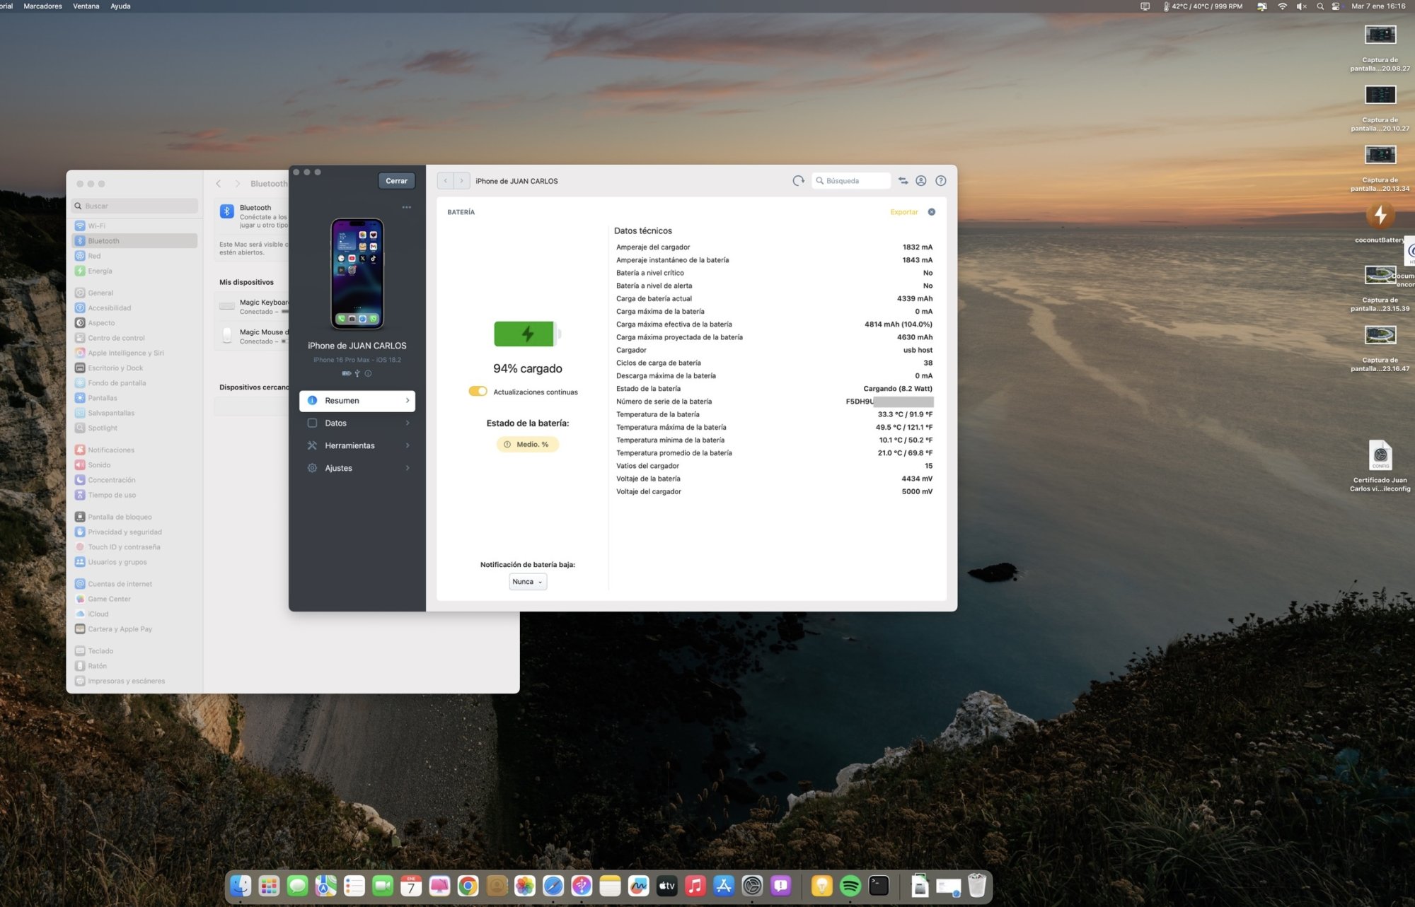1415x907 pixels.
Task: Click the help question mark icon
Action: pyautogui.click(x=941, y=181)
